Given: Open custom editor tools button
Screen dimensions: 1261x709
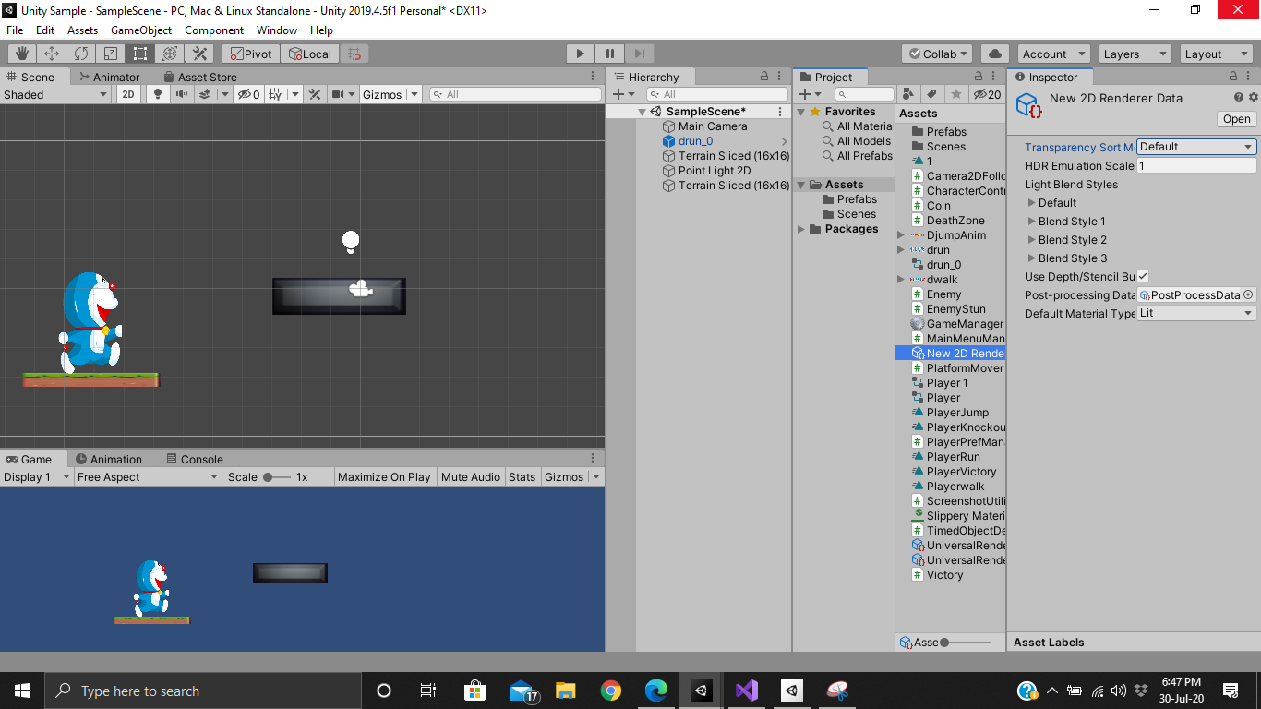Looking at the screenshot, I should pos(199,54).
